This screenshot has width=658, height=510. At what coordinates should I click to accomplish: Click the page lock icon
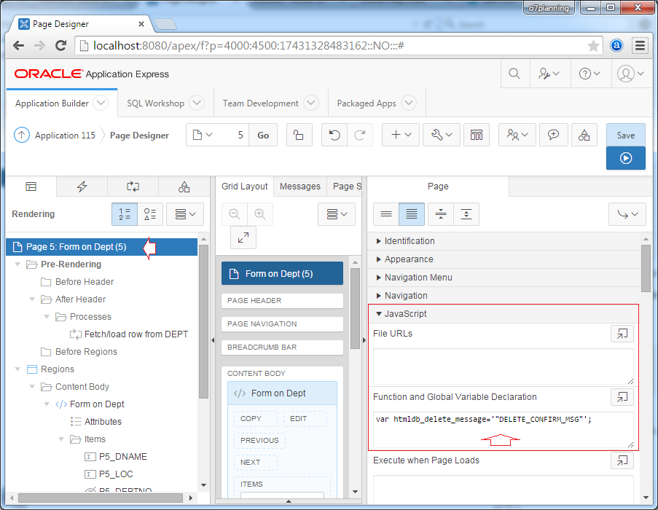299,135
